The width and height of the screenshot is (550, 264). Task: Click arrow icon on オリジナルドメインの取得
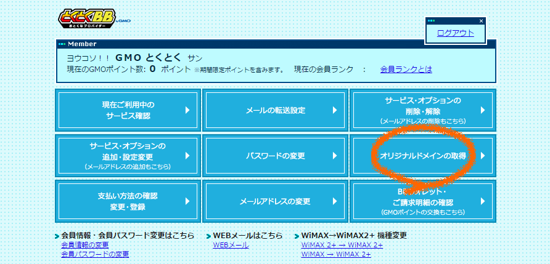coord(483,156)
